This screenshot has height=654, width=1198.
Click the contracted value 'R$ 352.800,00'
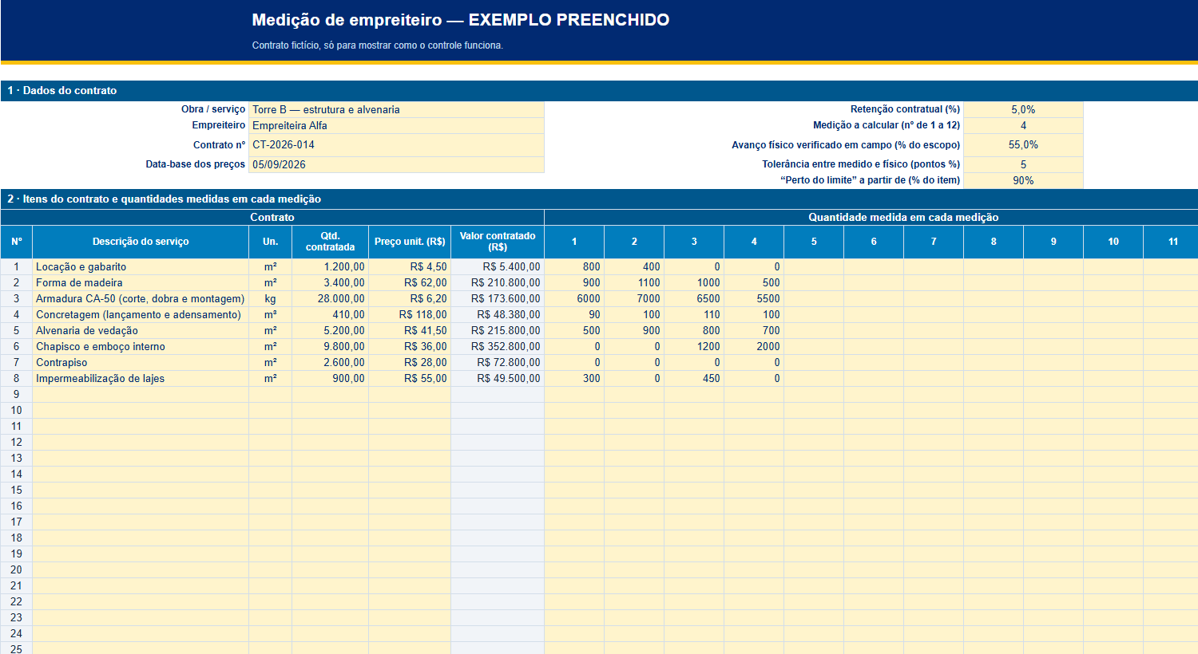coord(498,346)
